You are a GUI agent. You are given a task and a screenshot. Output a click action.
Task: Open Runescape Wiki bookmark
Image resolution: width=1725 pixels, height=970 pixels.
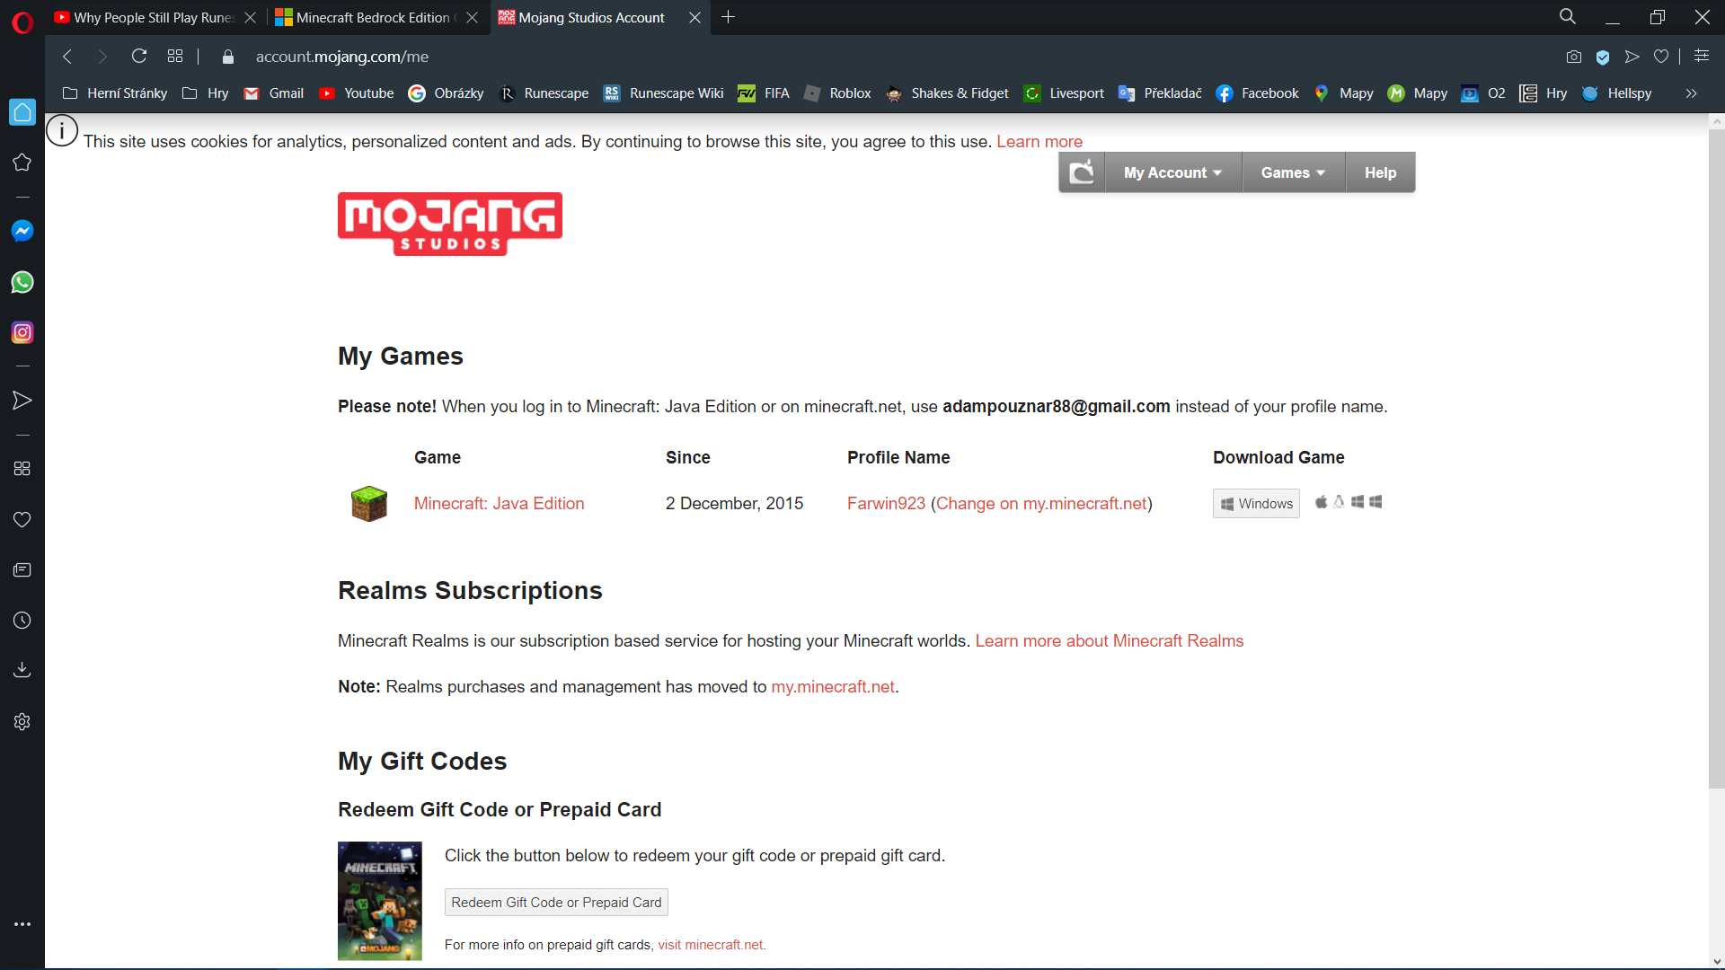664,93
